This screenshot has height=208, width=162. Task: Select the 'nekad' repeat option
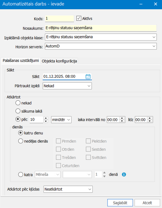[18, 103]
